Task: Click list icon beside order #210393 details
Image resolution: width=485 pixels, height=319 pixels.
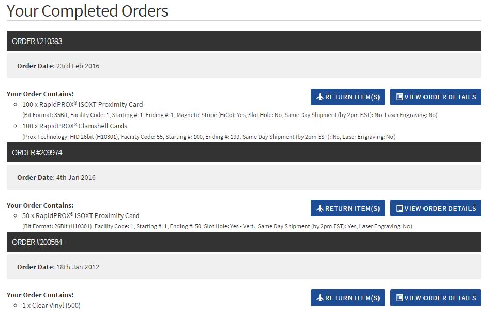Action: click(399, 97)
